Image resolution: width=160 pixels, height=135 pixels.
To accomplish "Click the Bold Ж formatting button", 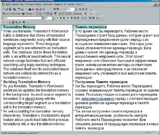I will tap(58, 18).
